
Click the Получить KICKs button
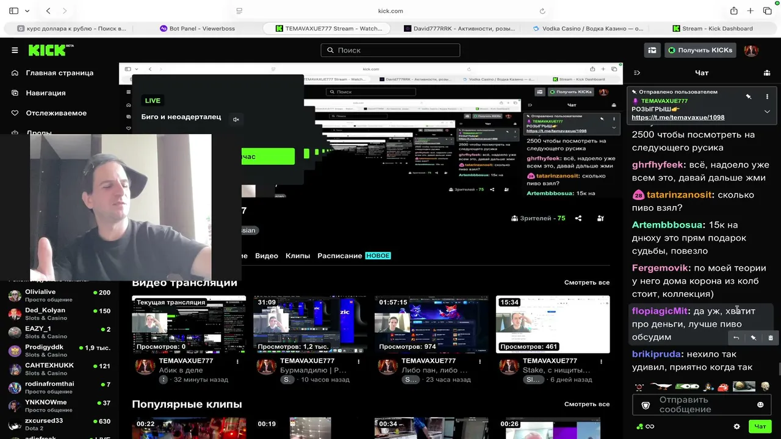tap(700, 50)
